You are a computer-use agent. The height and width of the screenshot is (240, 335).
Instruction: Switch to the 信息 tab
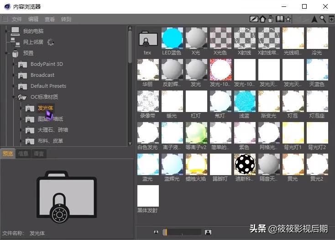coord(23,153)
